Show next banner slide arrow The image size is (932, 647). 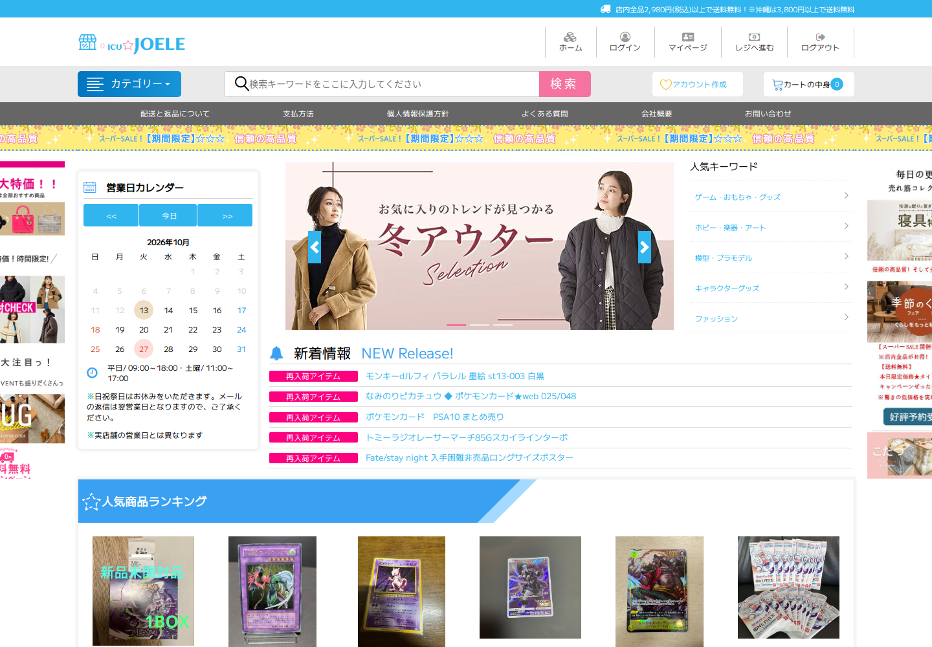click(645, 247)
